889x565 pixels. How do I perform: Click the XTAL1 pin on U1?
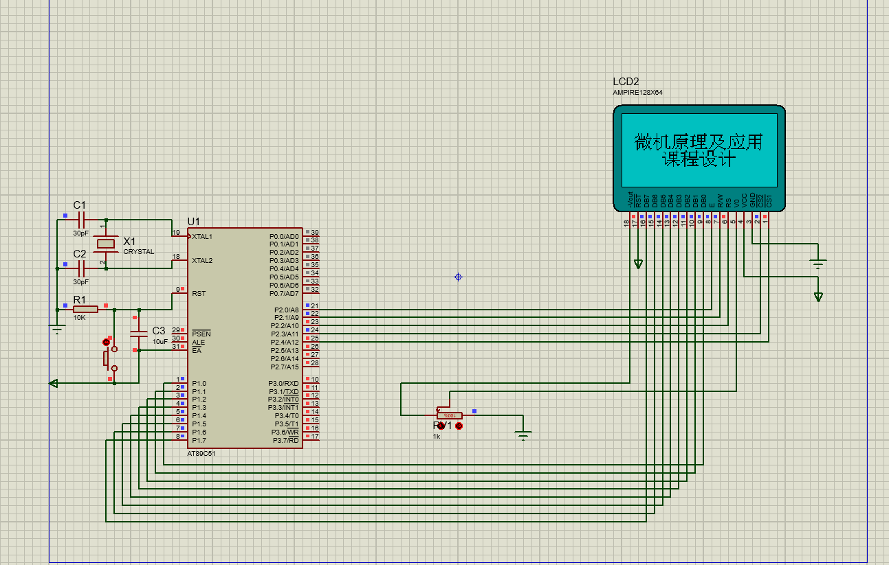[x=202, y=236]
